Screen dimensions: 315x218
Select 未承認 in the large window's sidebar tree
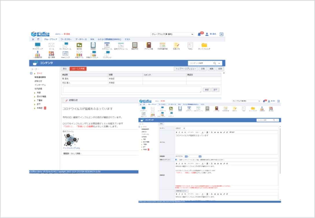40,108
